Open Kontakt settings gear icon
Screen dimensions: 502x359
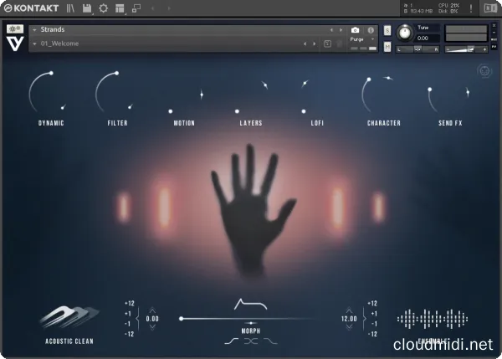click(104, 8)
